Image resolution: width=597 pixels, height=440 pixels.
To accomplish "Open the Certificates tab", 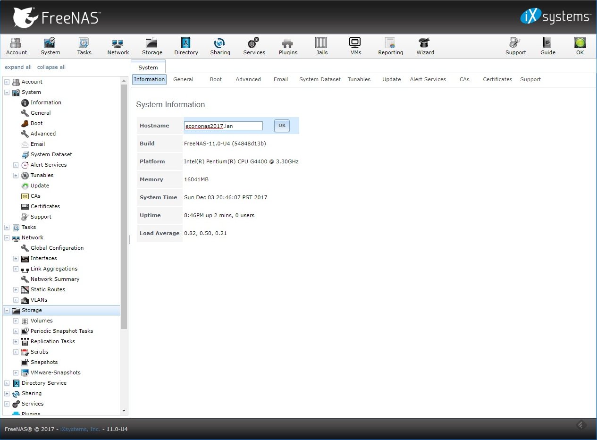I will (497, 79).
